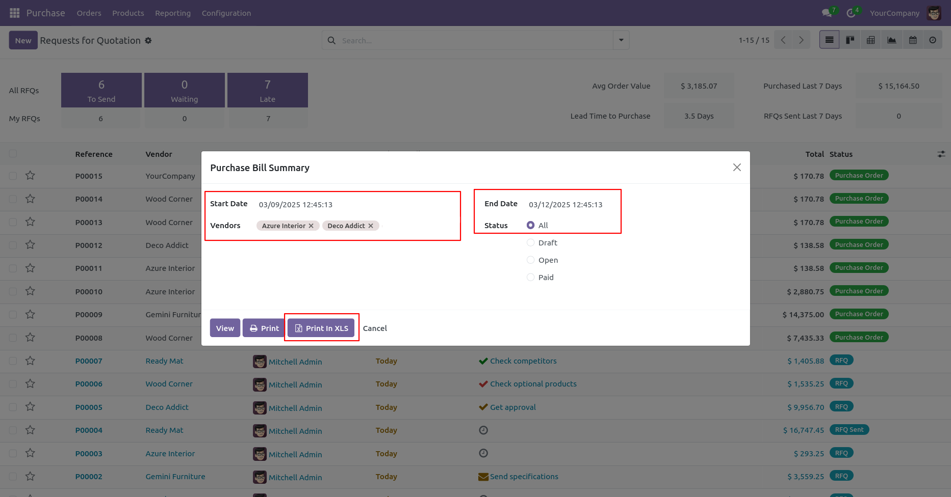Click the envelope activity icon for P00002
The width and height of the screenshot is (951, 497).
483,477
